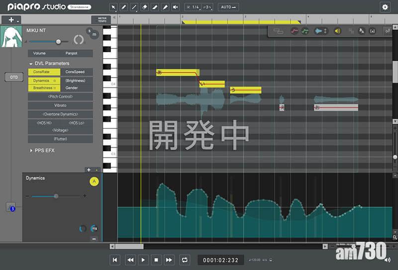Pick the eraser tool
The image size is (398, 270).
145,7
